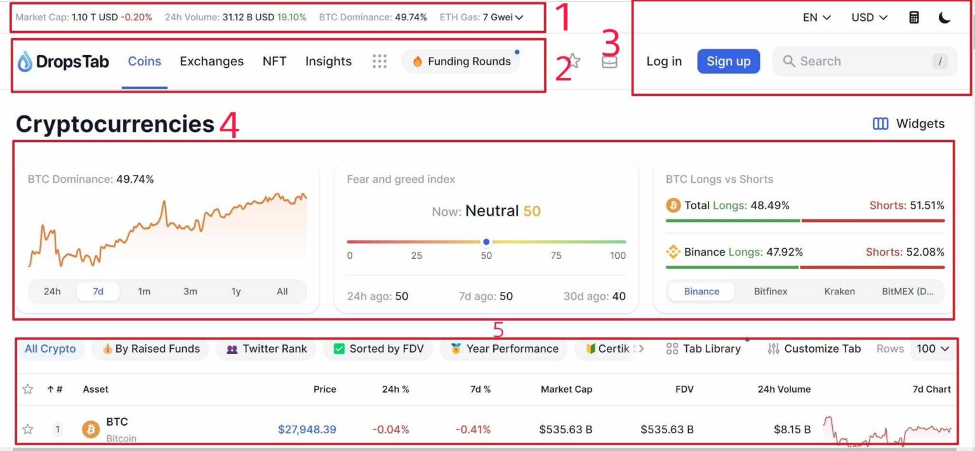Click the Fear and Greed index slider marker
This screenshot has height=451, width=975.
click(486, 242)
